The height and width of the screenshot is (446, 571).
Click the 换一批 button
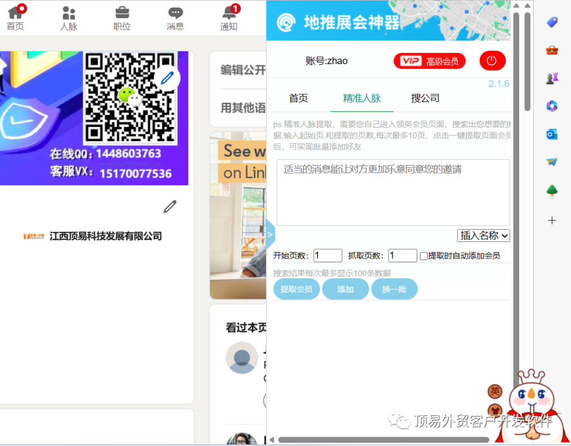click(394, 289)
